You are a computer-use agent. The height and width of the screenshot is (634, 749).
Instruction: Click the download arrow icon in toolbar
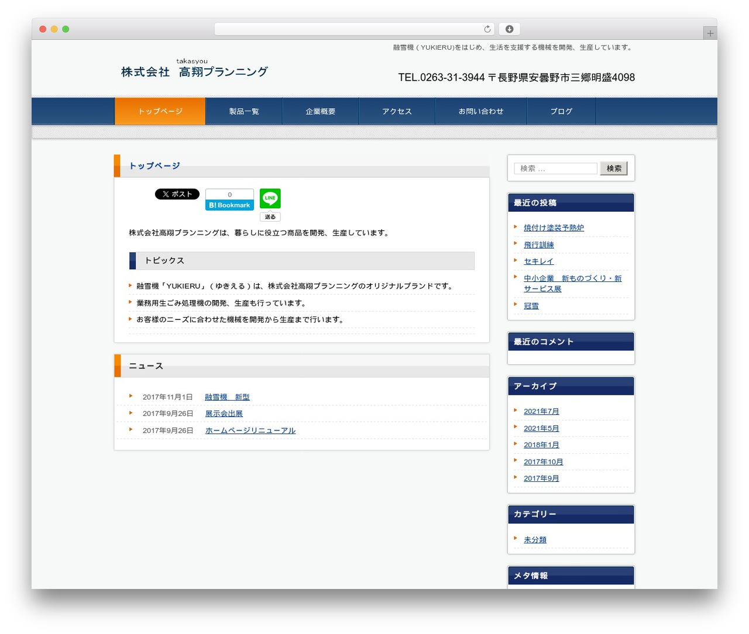pos(509,29)
